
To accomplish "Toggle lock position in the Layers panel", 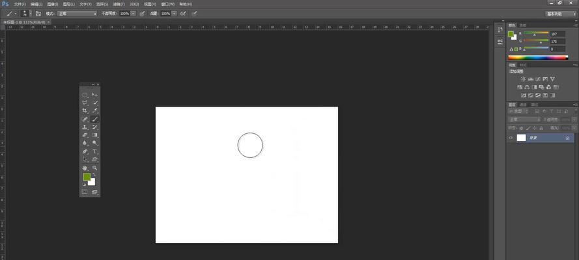I will point(534,128).
